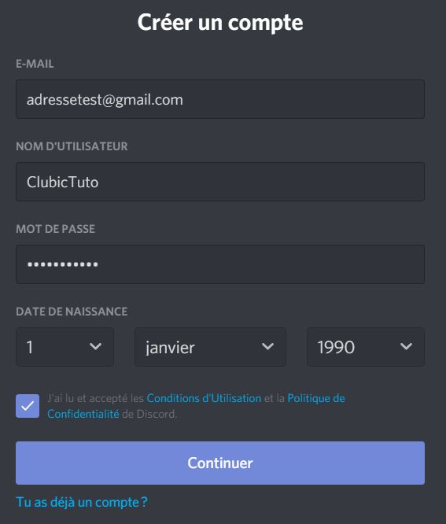Open the Conditions d'Utilisation link
The image size is (446, 524).
tap(204, 398)
